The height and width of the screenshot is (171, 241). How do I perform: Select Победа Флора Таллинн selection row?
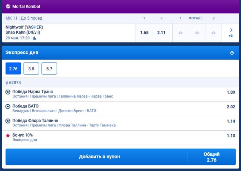click(120, 123)
